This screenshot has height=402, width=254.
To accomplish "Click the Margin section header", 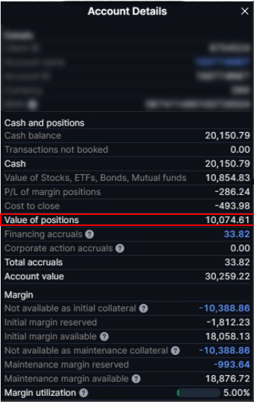I will (19, 295).
